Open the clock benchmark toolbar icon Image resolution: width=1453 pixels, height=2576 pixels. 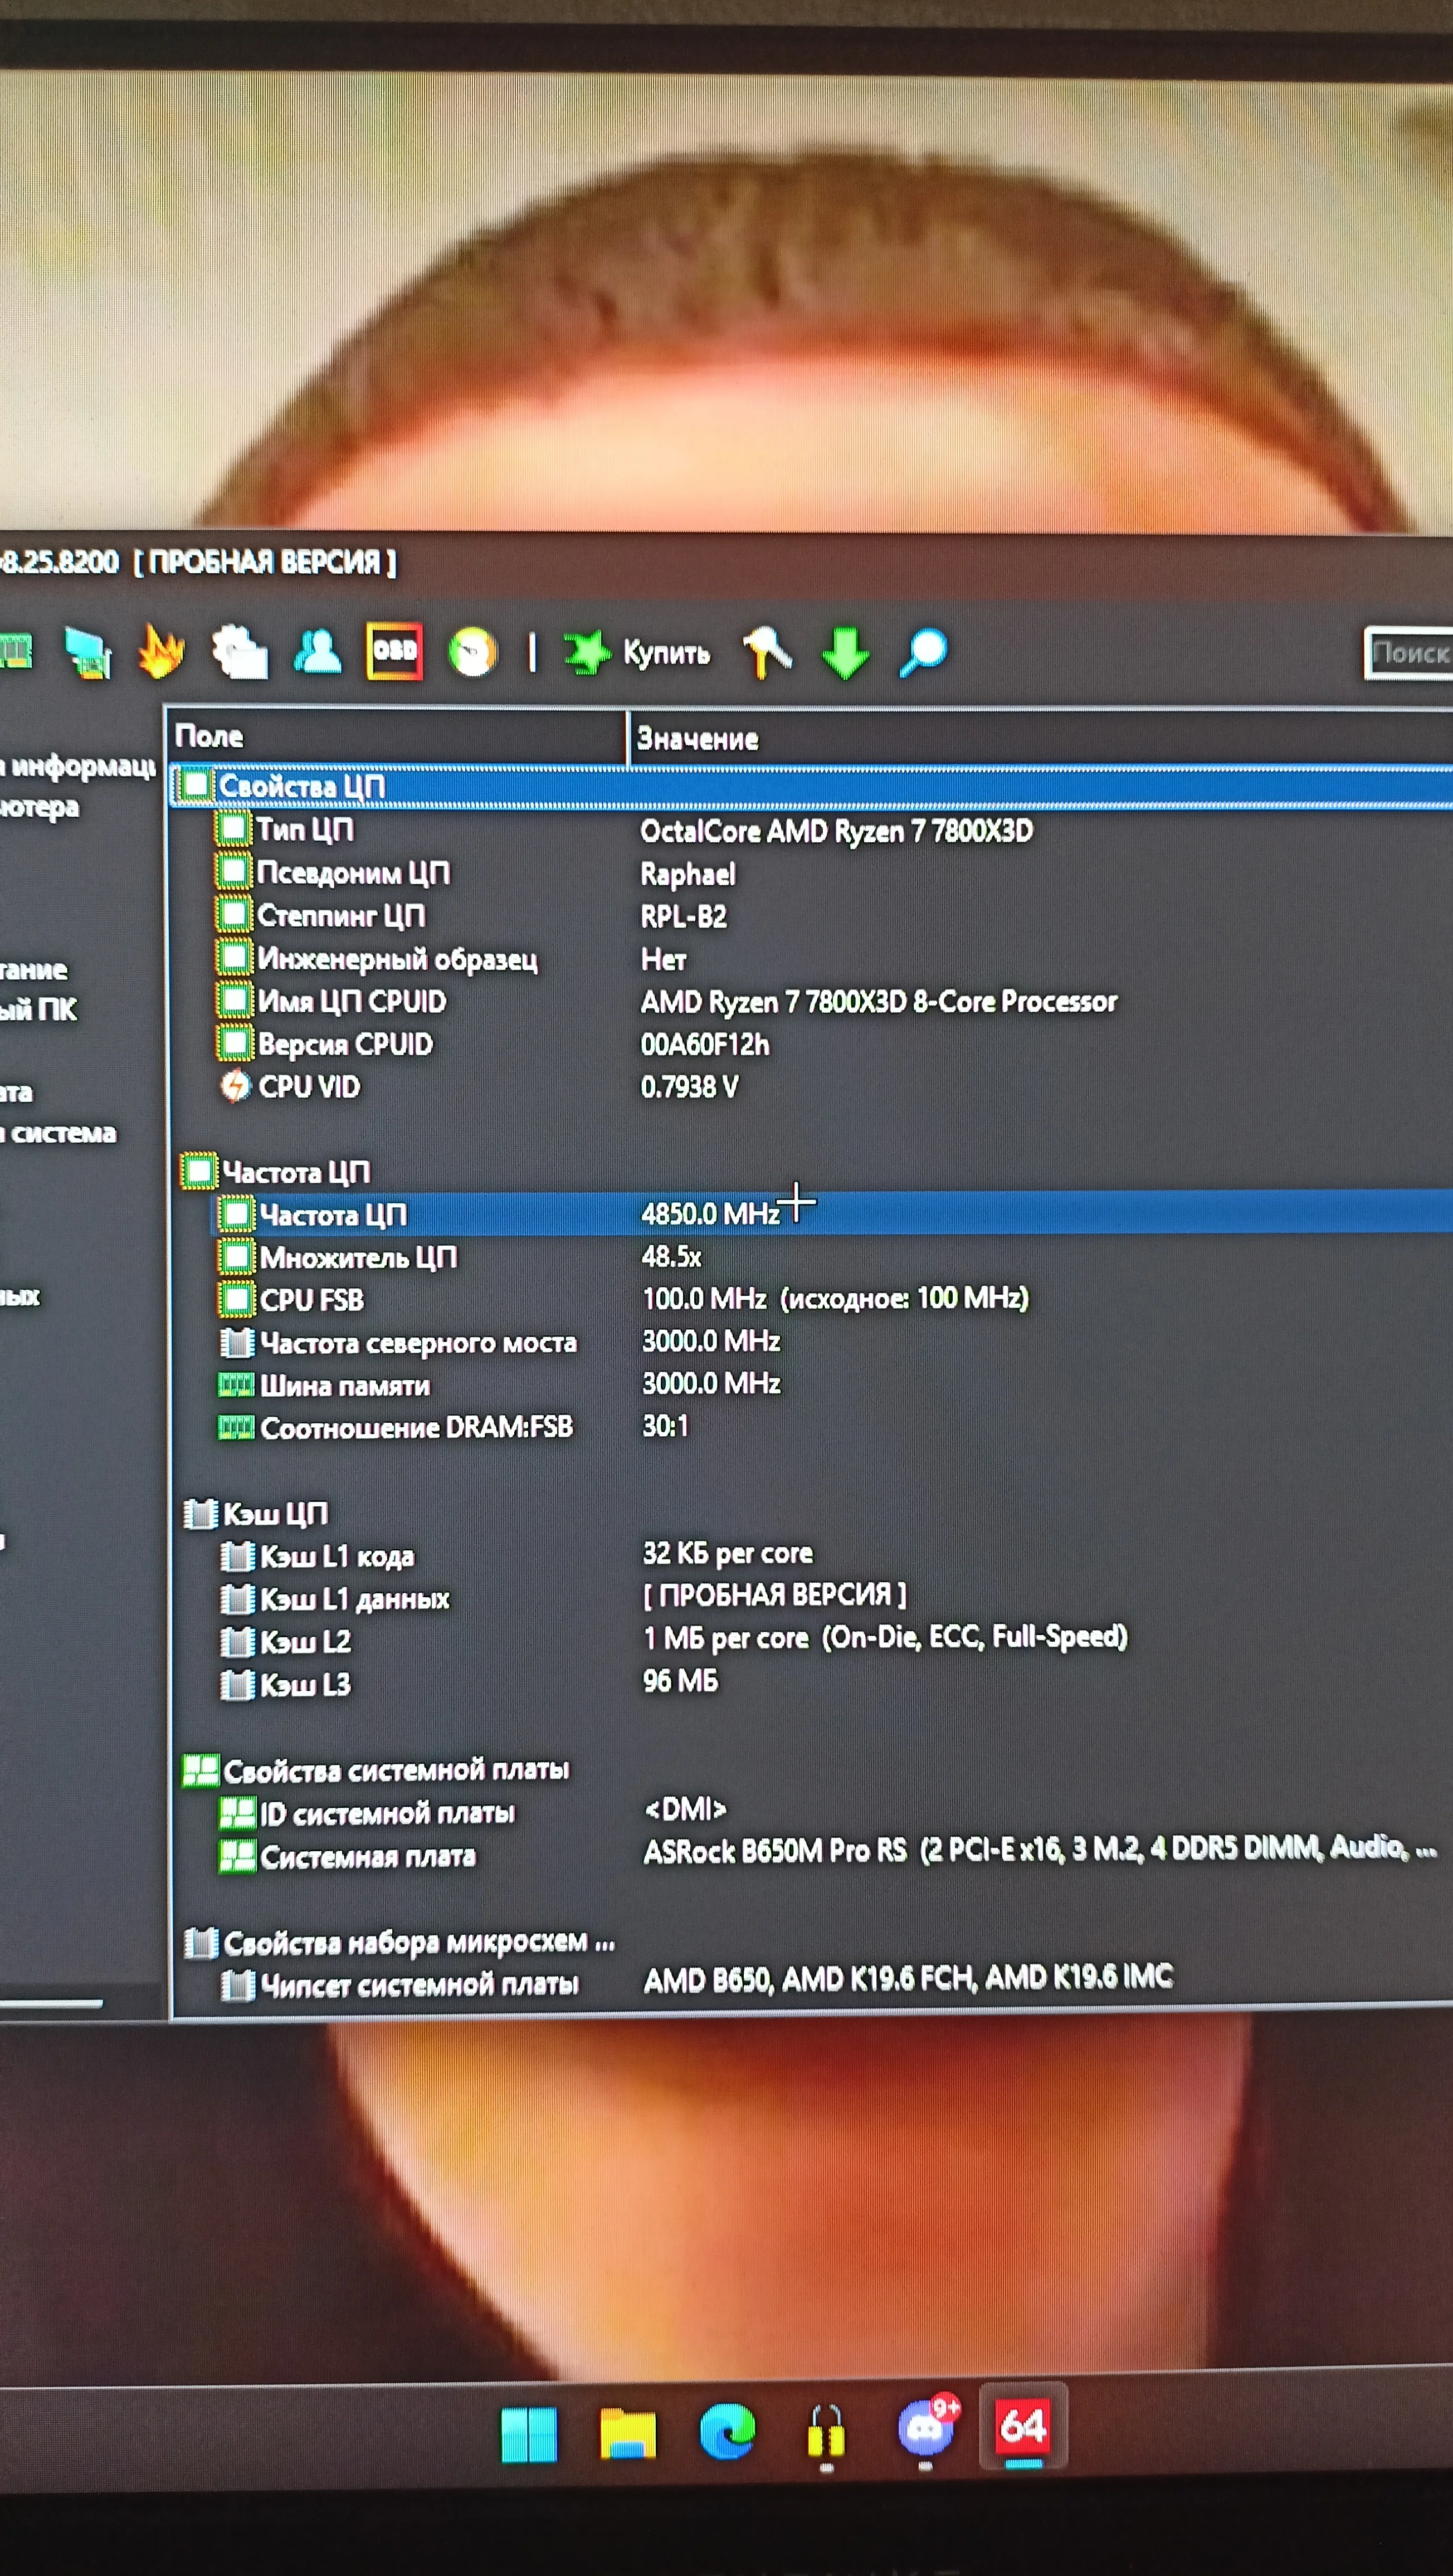(x=473, y=653)
